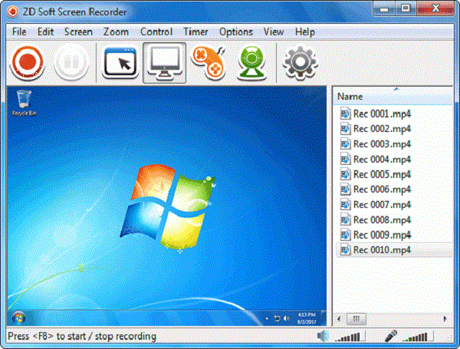Maximize the ZD Soft Screen Recorder window

pos(406,8)
